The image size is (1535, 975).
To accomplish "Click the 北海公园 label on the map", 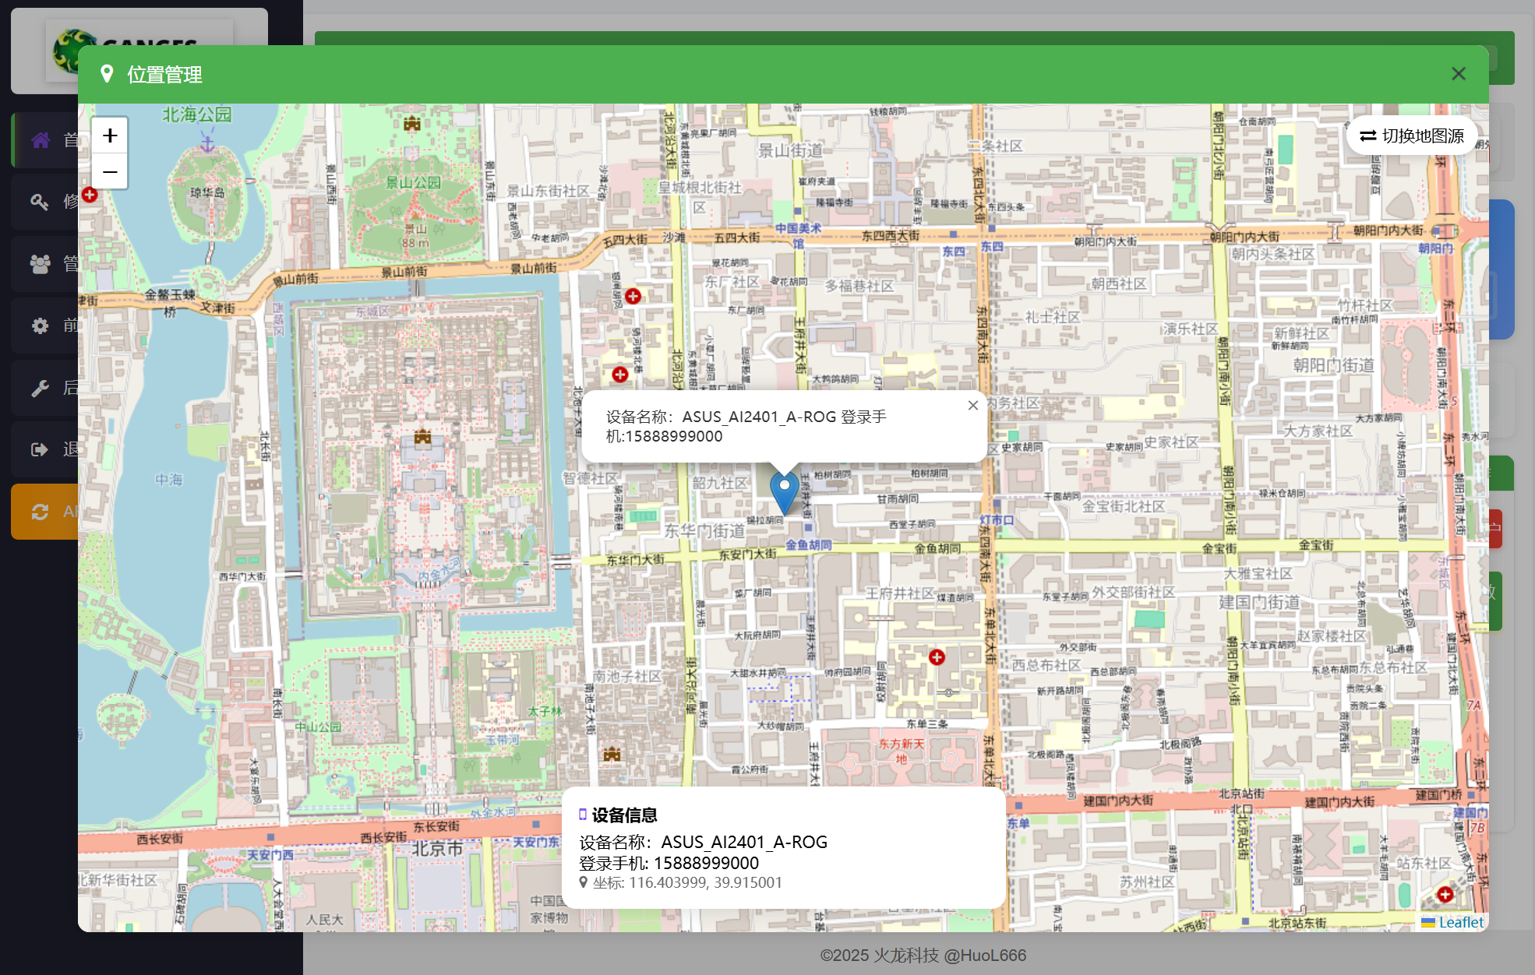I will pyautogui.click(x=196, y=114).
